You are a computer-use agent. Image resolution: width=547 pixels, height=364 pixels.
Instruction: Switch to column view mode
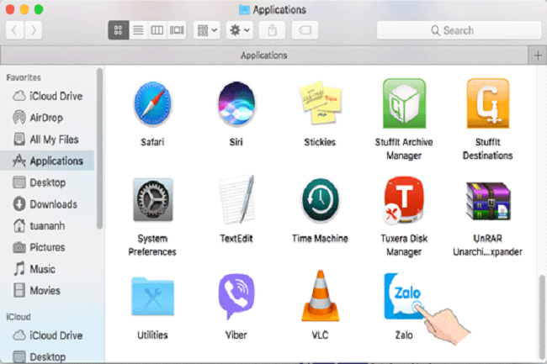coord(157,30)
